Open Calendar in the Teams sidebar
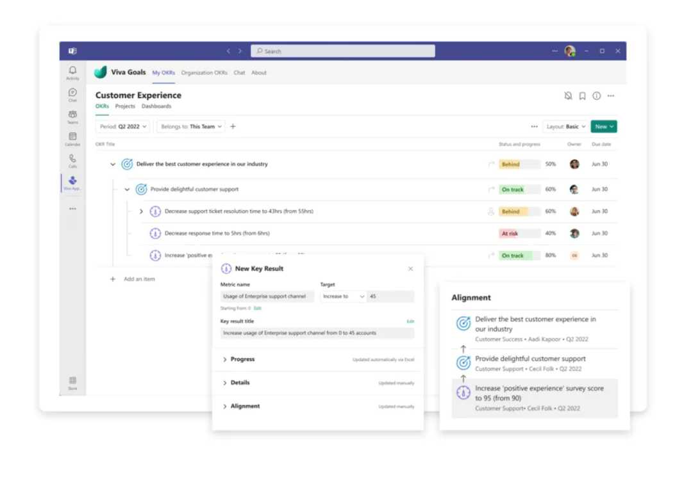The height and width of the screenshot is (477, 693). coord(72,139)
